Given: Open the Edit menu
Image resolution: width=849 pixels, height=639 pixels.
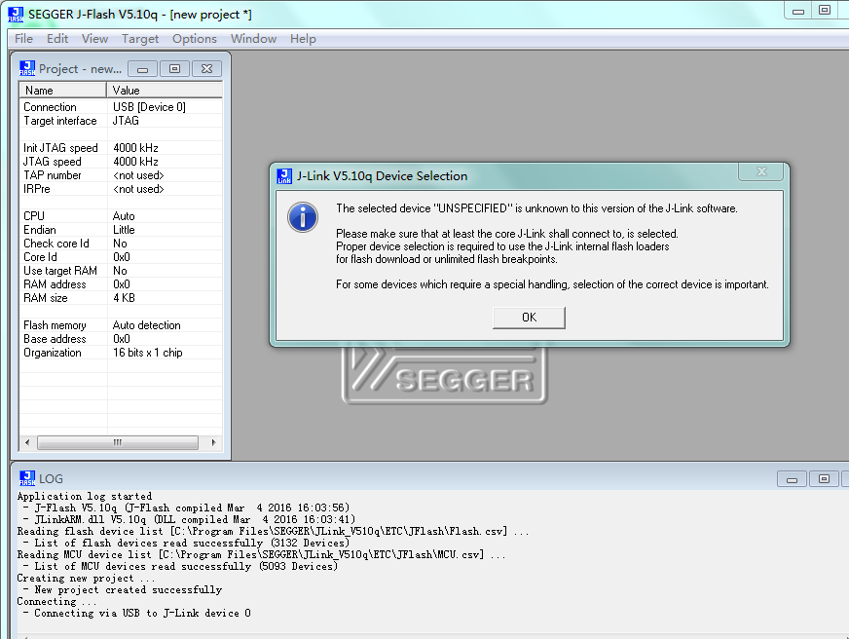Looking at the screenshot, I should click(x=57, y=39).
